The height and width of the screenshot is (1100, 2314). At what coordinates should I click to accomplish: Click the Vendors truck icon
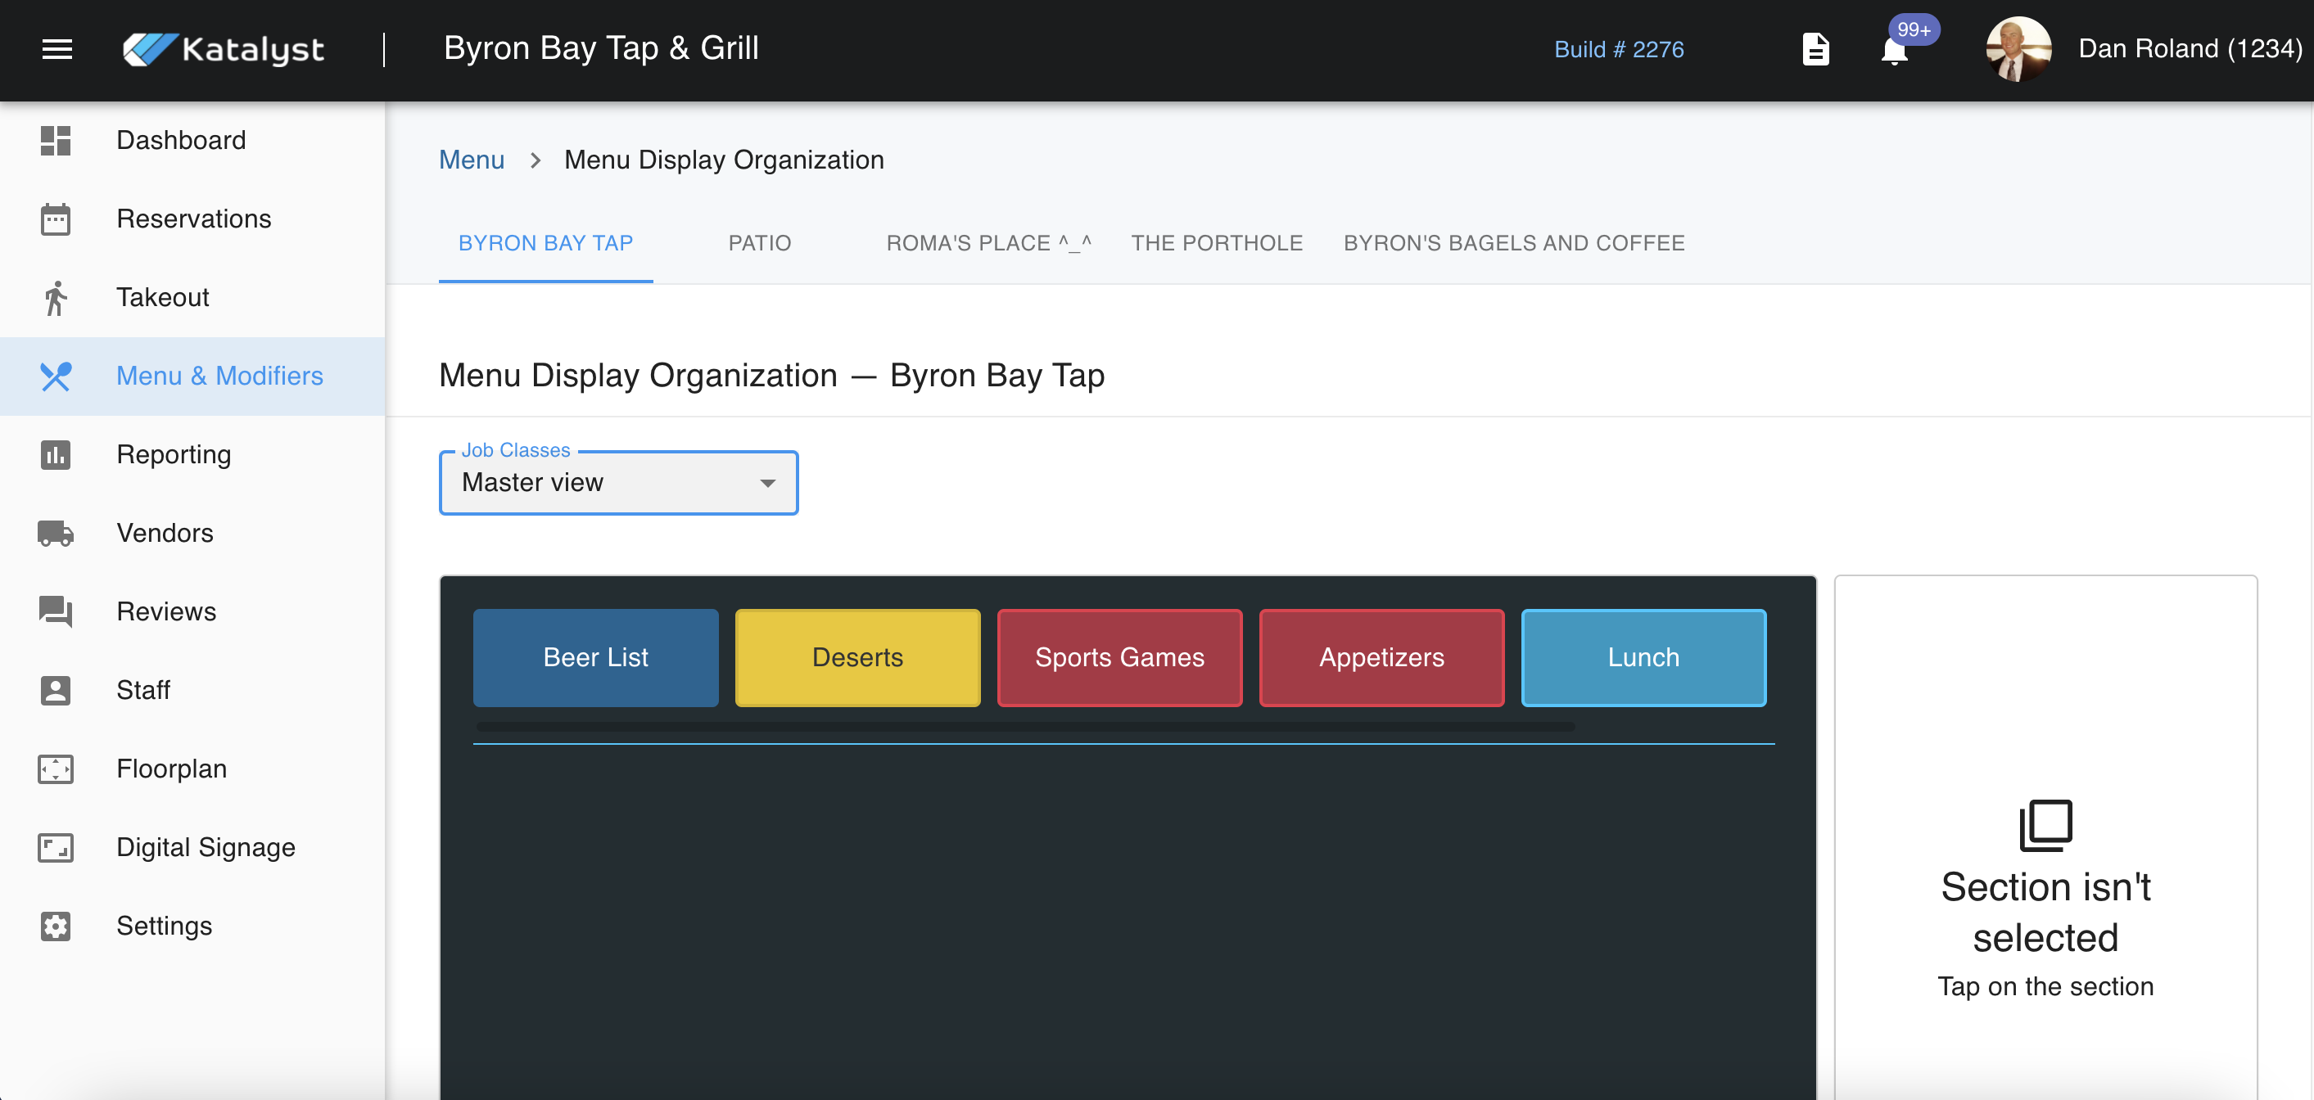(x=56, y=534)
